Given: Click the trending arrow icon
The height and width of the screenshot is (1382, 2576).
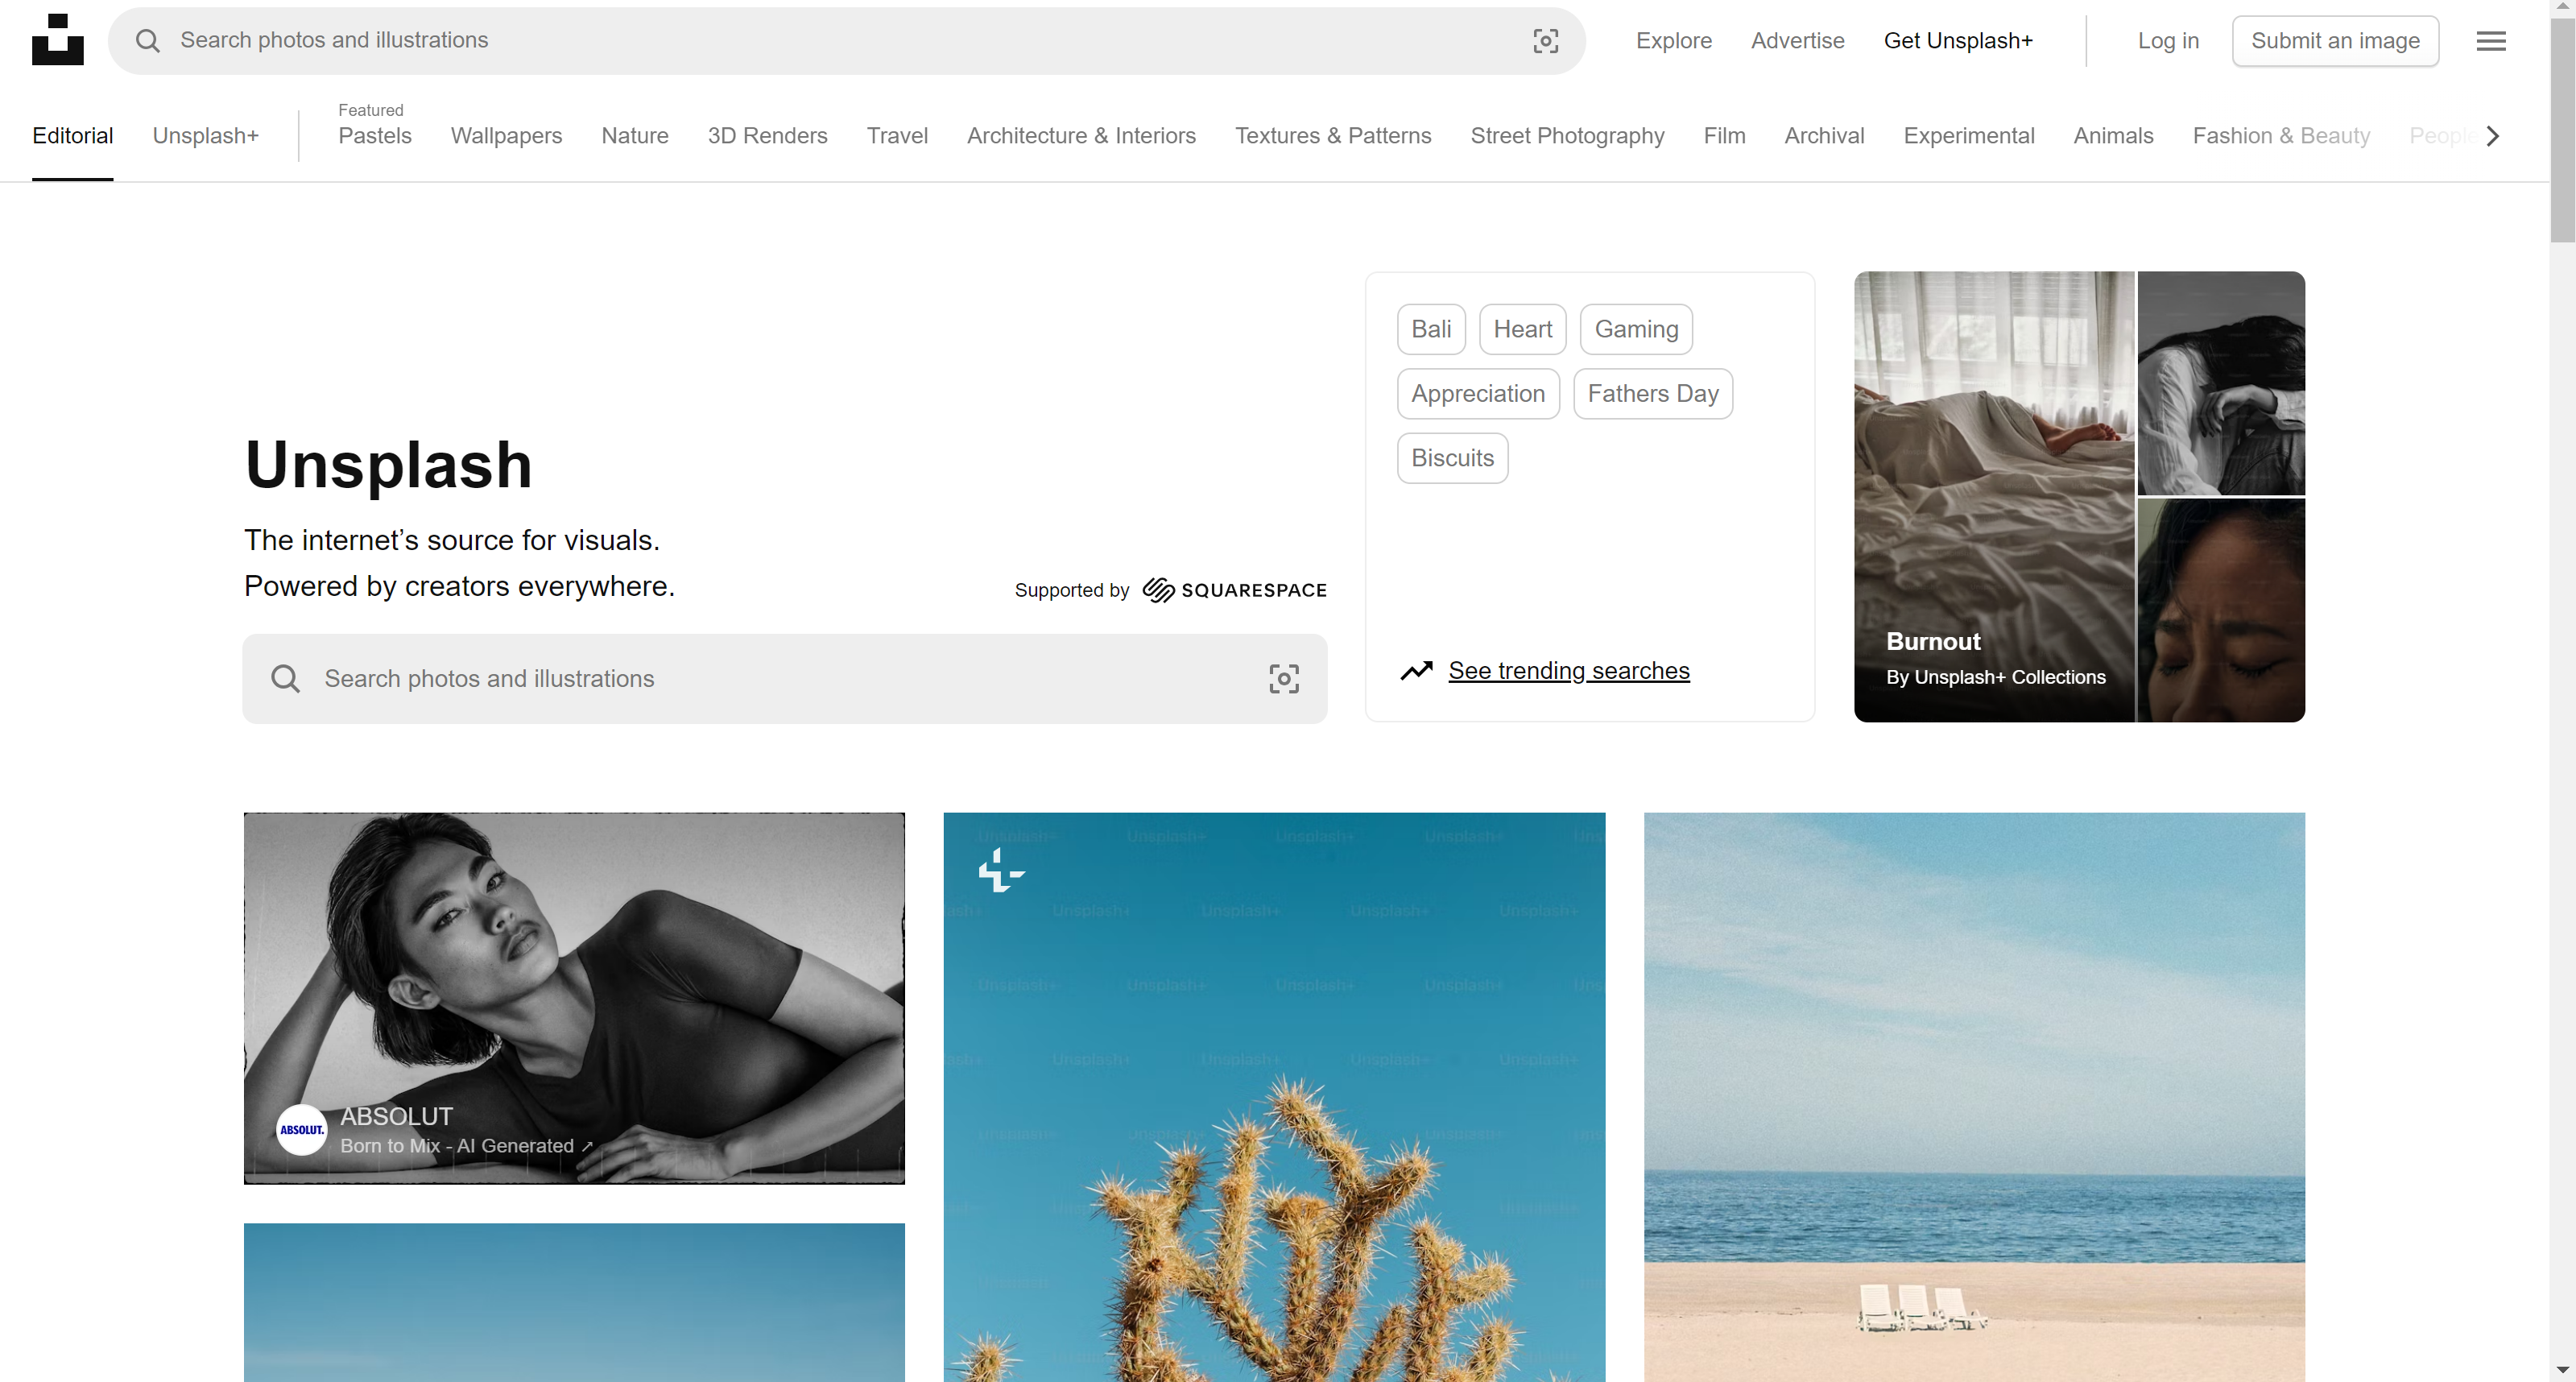Looking at the screenshot, I should click(x=1416, y=671).
